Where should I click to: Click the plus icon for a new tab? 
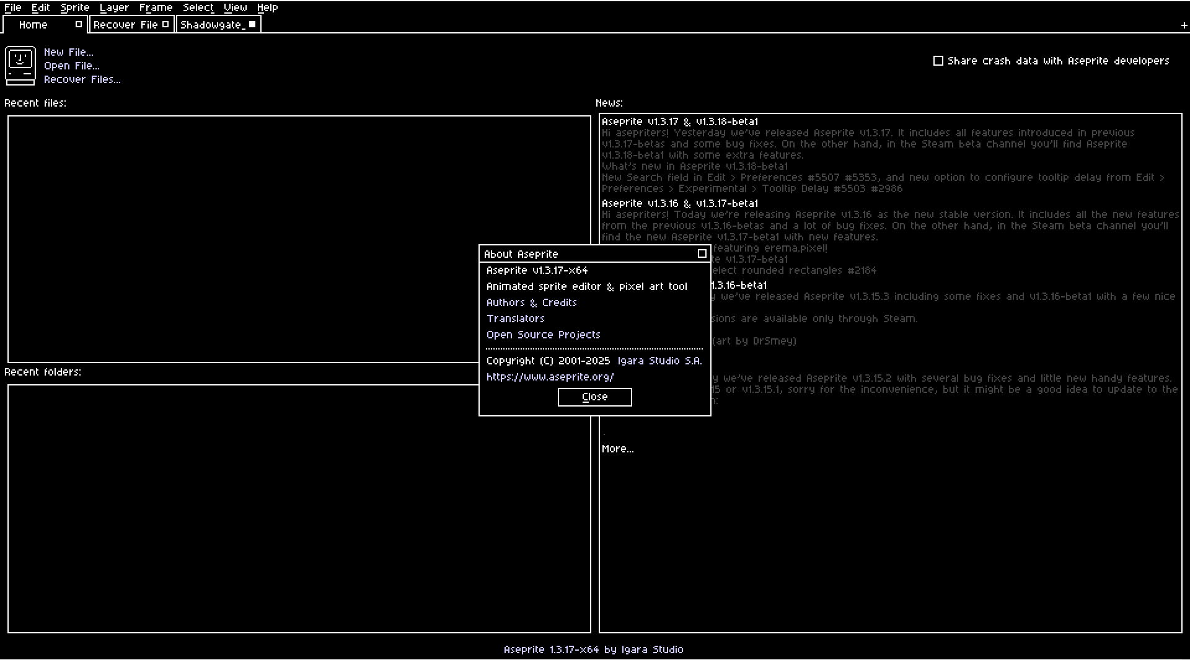pos(1184,25)
